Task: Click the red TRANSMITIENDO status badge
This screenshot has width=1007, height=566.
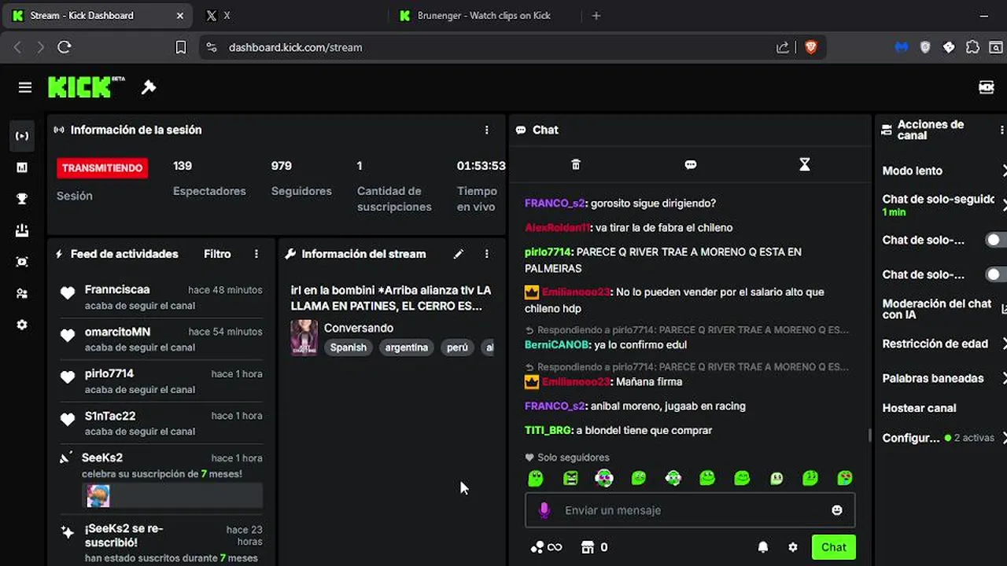Action: (102, 167)
